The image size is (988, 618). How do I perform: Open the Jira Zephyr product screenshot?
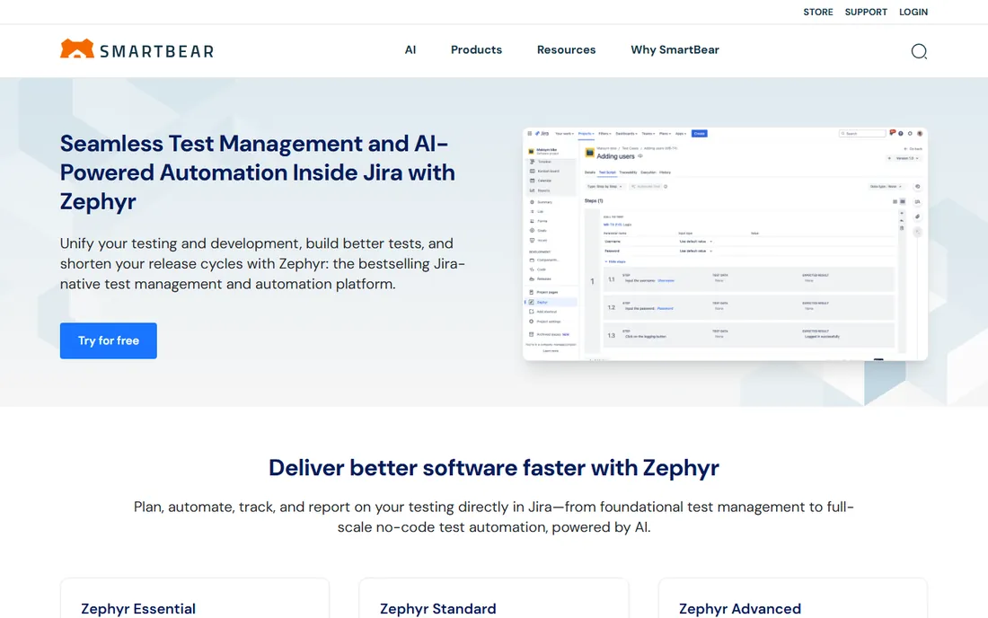tap(725, 243)
